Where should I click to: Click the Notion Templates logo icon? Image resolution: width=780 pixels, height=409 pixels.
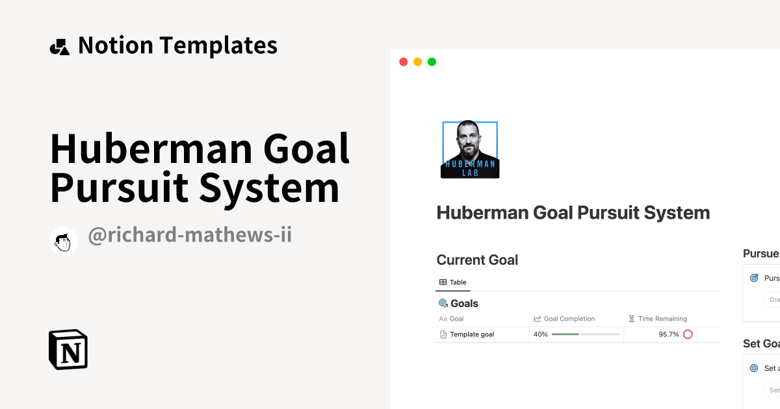(x=59, y=44)
